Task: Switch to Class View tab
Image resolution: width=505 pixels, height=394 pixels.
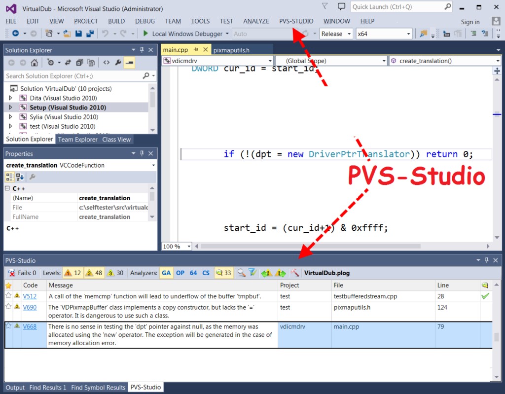Action: [x=116, y=140]
